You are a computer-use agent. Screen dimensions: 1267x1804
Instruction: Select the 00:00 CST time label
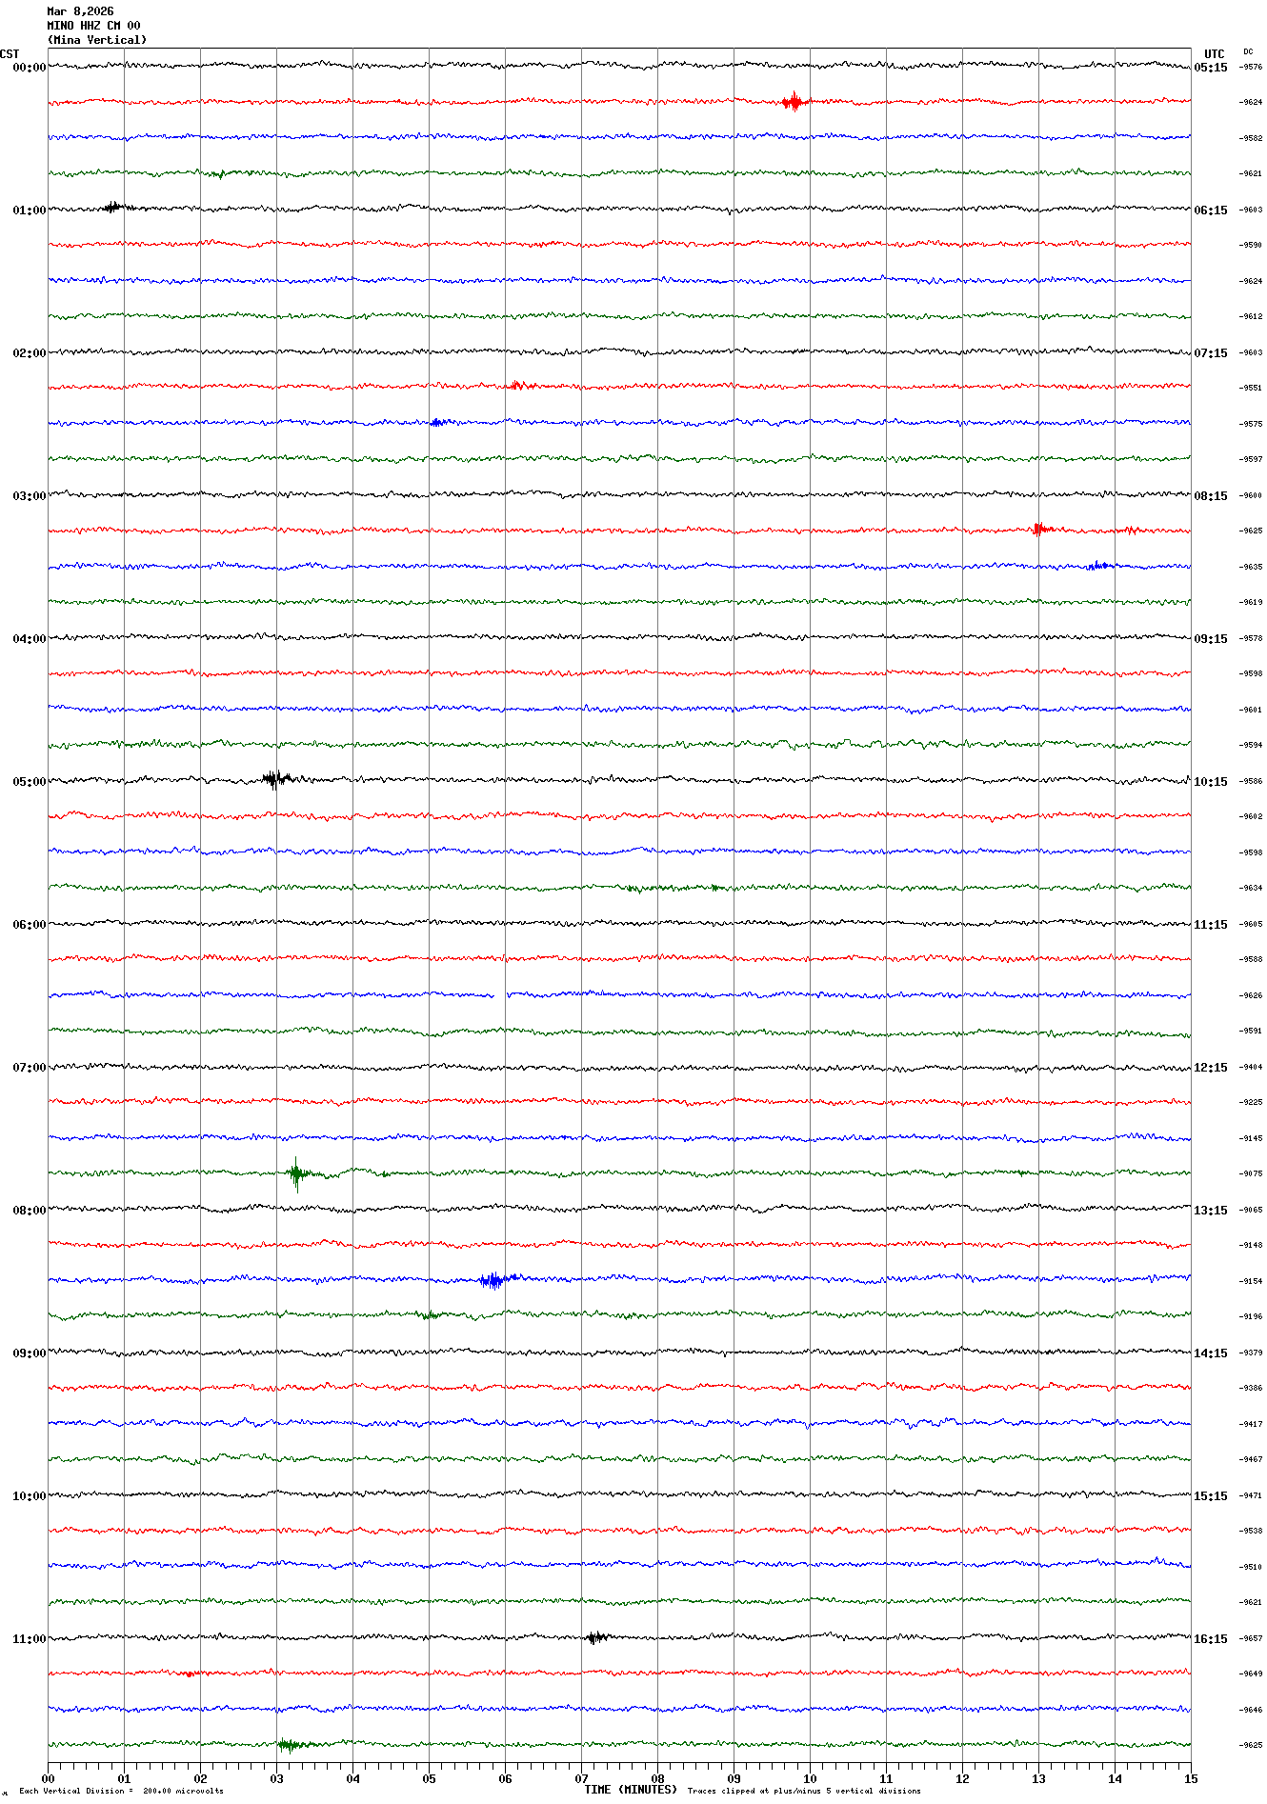pos(29,68)
